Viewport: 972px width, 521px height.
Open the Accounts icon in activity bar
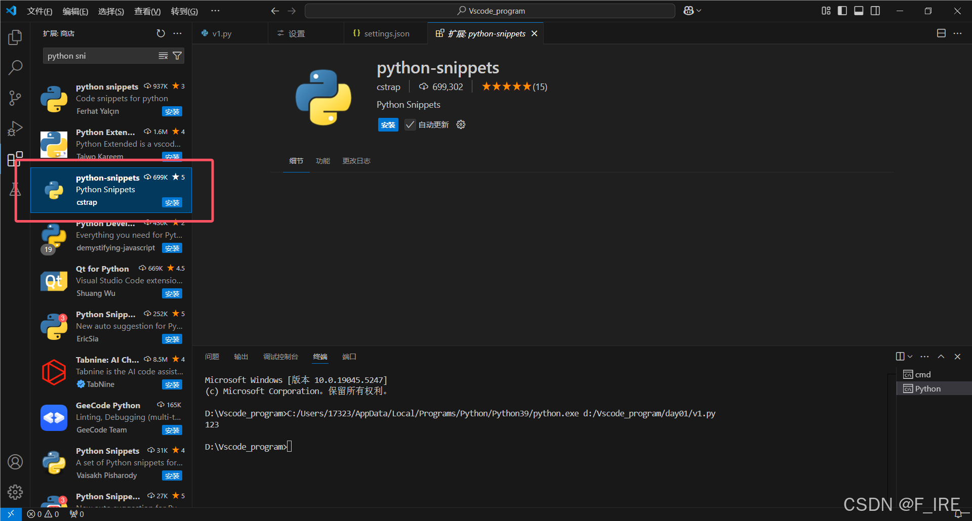15,462
